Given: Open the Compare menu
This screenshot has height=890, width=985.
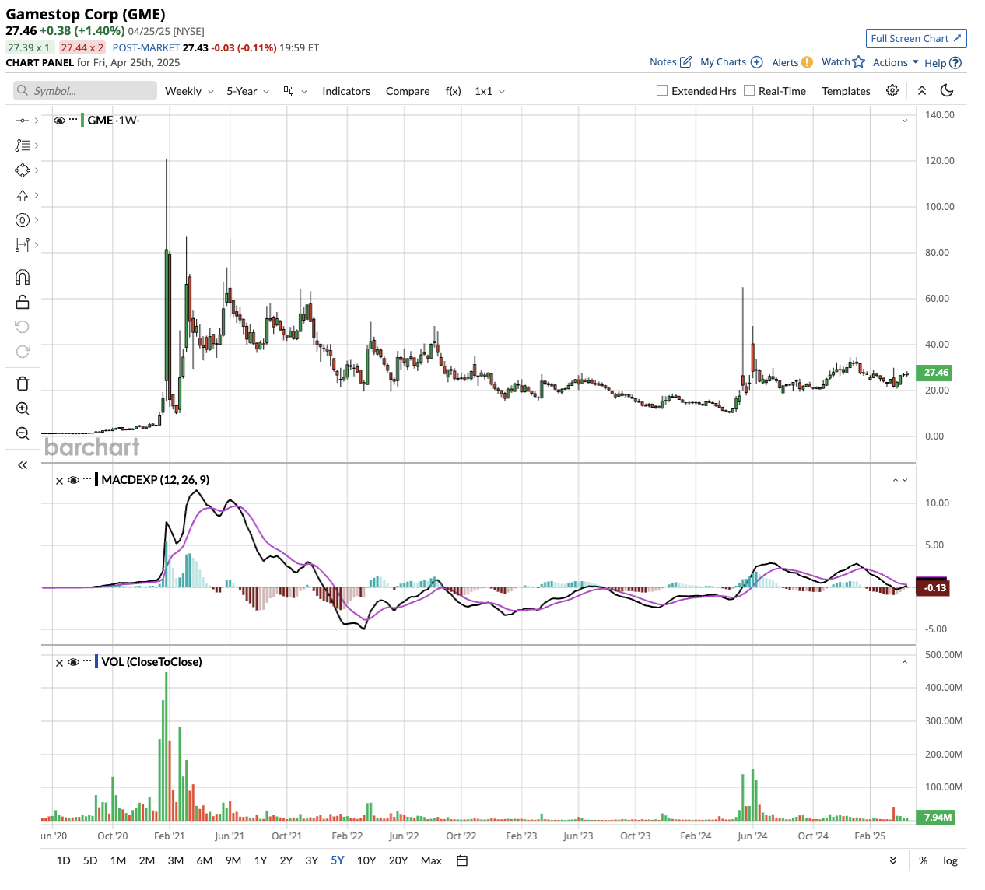Looking at the screenshot, I should (408, 91).
